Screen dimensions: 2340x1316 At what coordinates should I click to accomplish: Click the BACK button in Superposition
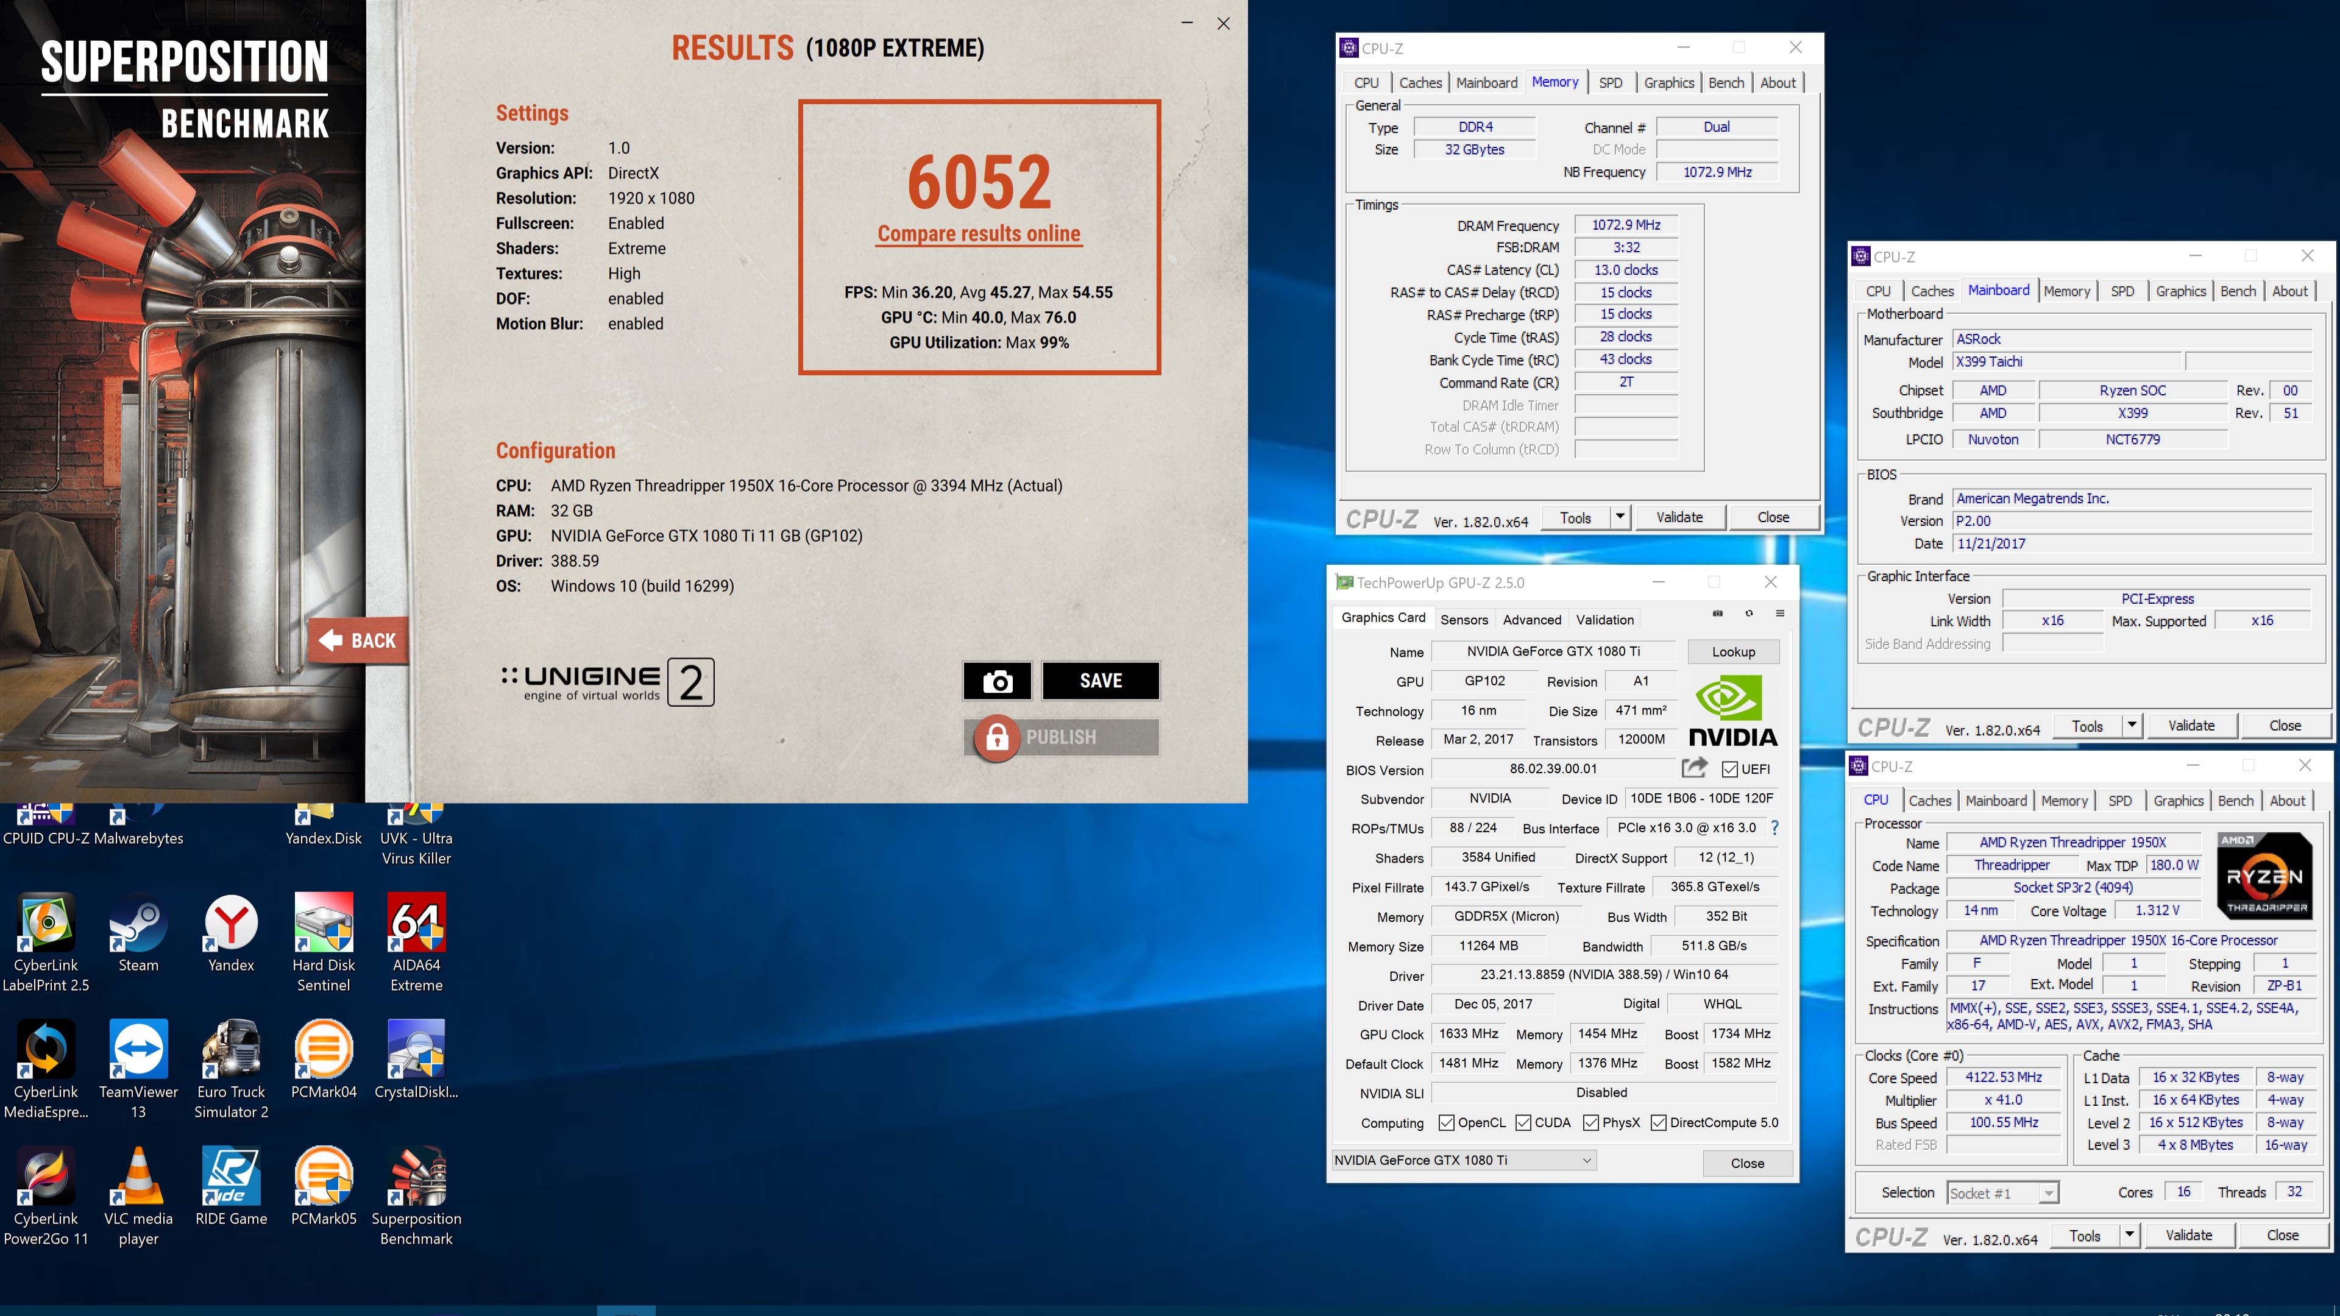[x=359, y=641]
